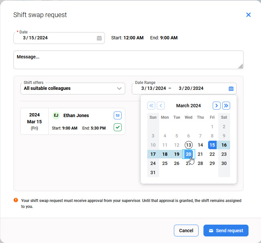Select March 13 in the calendar
Image resolution: width=261 pixels, height=243 pixels.
[188, 145]
